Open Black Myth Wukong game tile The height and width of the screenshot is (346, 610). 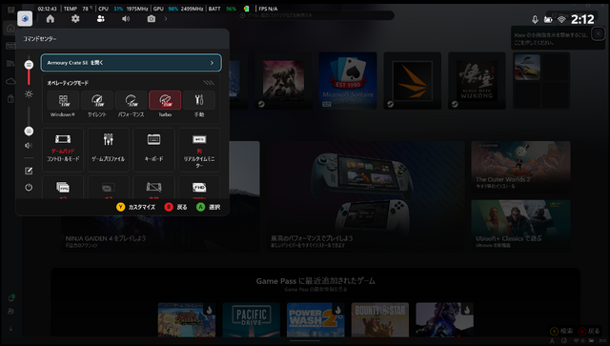coord(477,81)
